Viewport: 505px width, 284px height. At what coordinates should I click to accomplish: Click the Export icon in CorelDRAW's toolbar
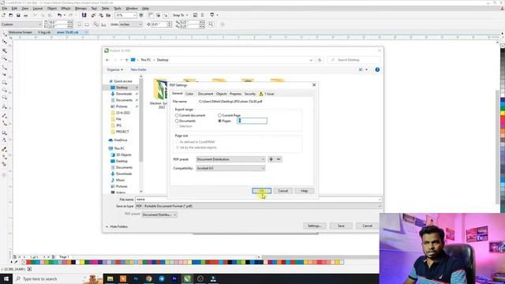pos(101,15)
